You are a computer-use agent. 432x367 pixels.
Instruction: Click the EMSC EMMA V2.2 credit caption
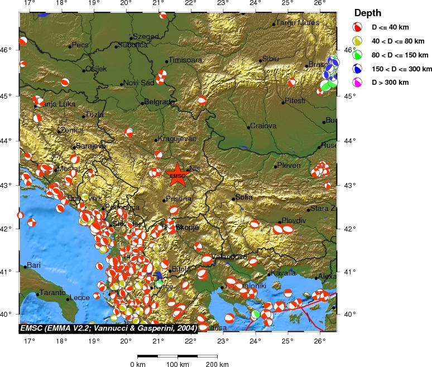point(108,328)
